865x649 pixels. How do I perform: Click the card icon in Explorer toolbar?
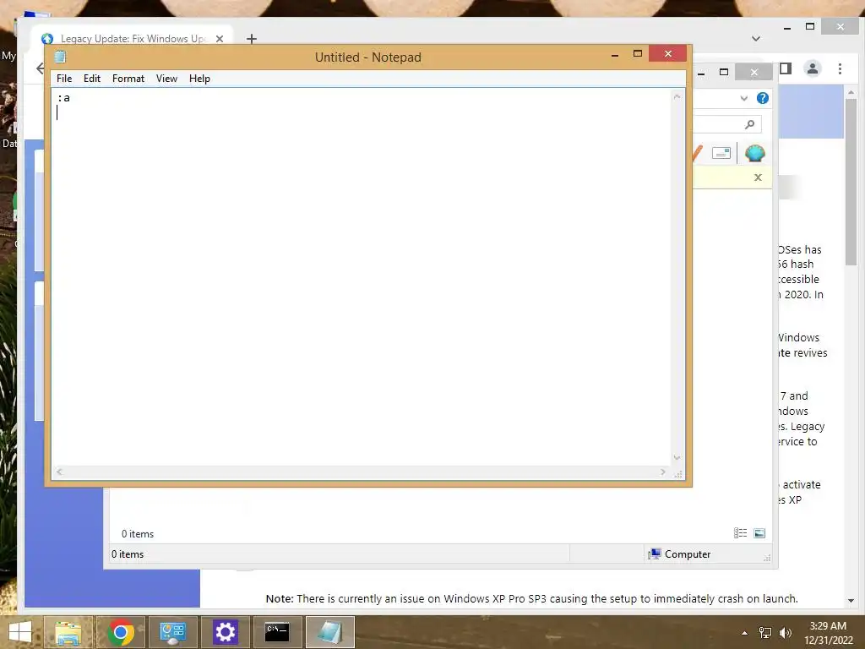coord(721,153)
